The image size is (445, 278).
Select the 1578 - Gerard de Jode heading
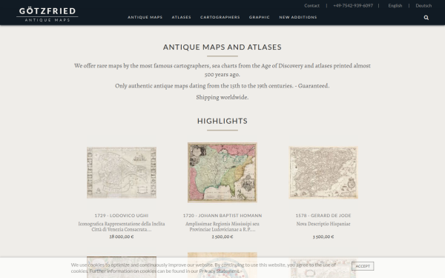[323, 216]
